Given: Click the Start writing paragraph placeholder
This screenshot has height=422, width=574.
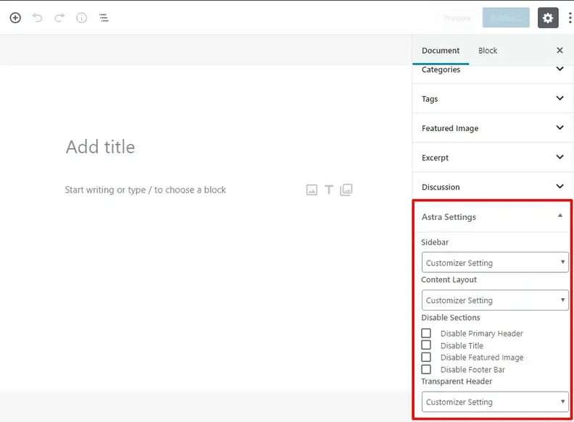Looking at the screenshot, I should [x=146, y=190].
